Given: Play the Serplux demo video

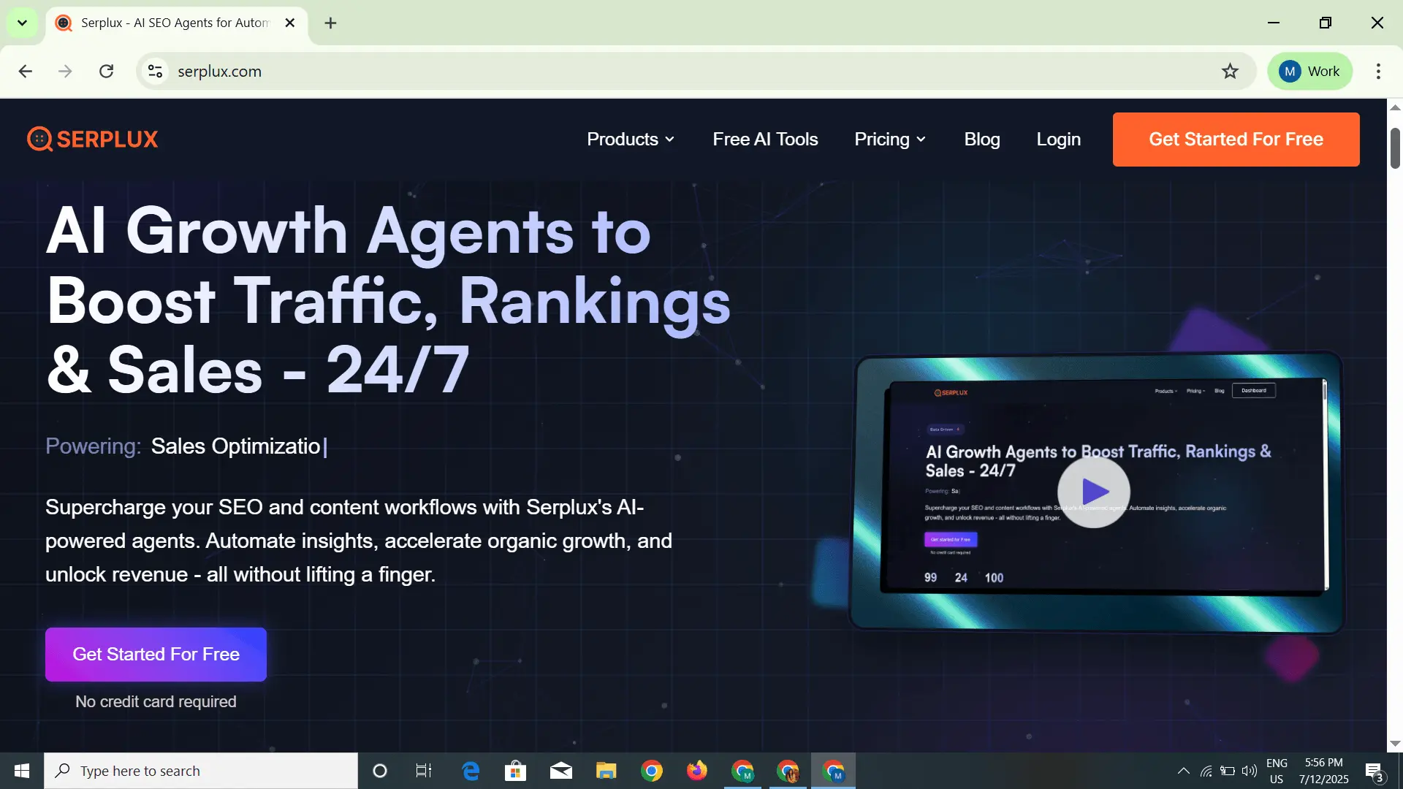Looking at the screenshot, I should 1094,492.
